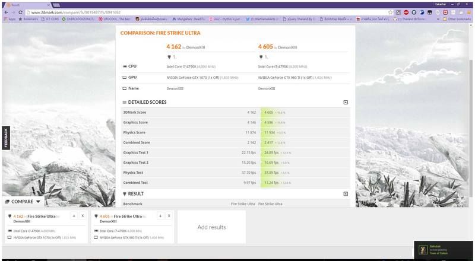
Task: Open the Feedback side tab
Action: click(x=6, y=138)
